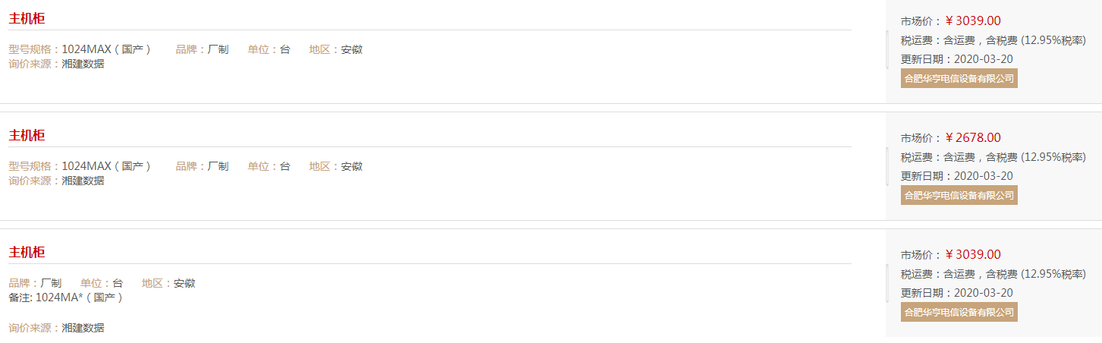Open the 主机柜 title of the listing with 备注
The image size is (1102, 343).
click(27, 253)
